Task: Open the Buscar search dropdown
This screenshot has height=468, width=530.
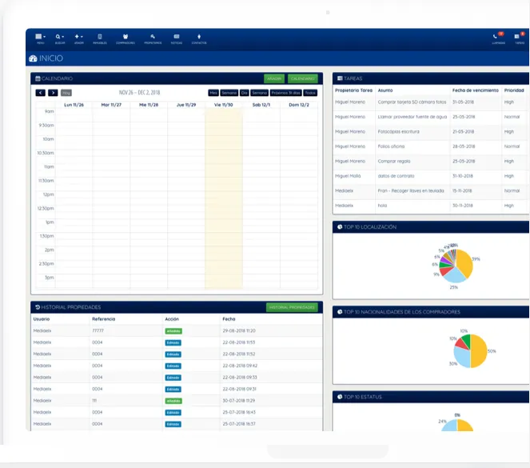Action: [60, 38]
